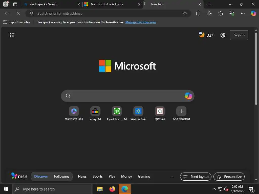Open the muted volume tray icon
Screen dimensions: 259x194
(x=226, y=189)
